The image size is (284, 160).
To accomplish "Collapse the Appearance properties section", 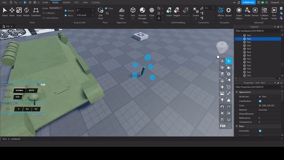I will click(237, 92).
